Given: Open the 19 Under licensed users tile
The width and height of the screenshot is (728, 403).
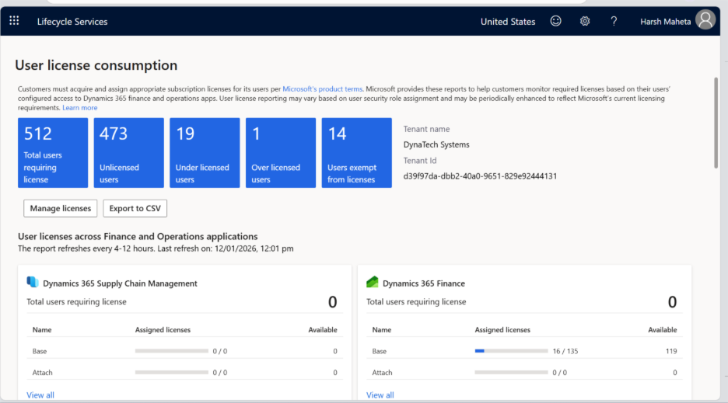Looking at the screenshot, I should pos(205,153).
